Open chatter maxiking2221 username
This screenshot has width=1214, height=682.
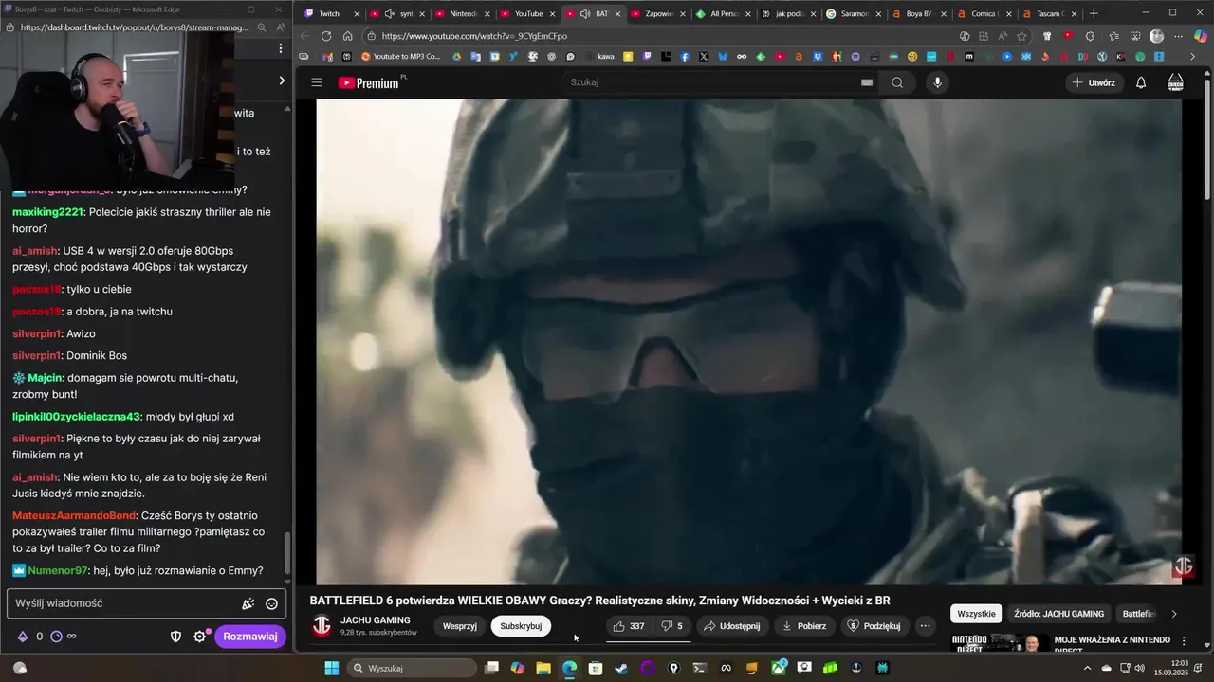48,212
